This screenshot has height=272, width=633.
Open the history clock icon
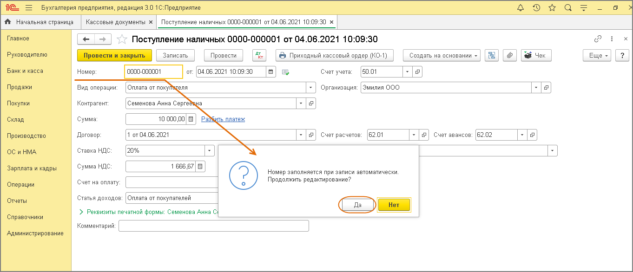coord(536,8)
